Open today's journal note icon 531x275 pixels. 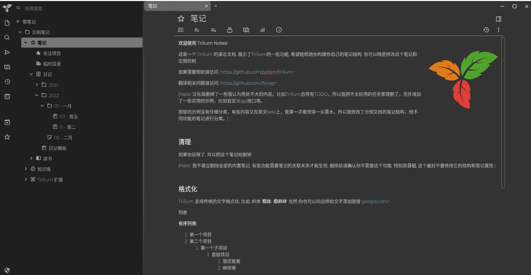[7, 122]
